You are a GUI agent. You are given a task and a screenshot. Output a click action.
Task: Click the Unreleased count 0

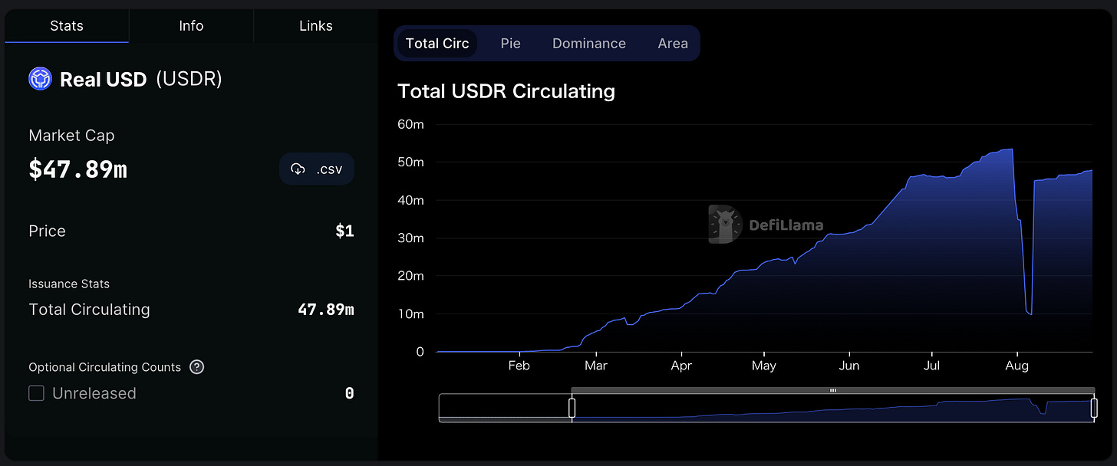pos(349,393)
